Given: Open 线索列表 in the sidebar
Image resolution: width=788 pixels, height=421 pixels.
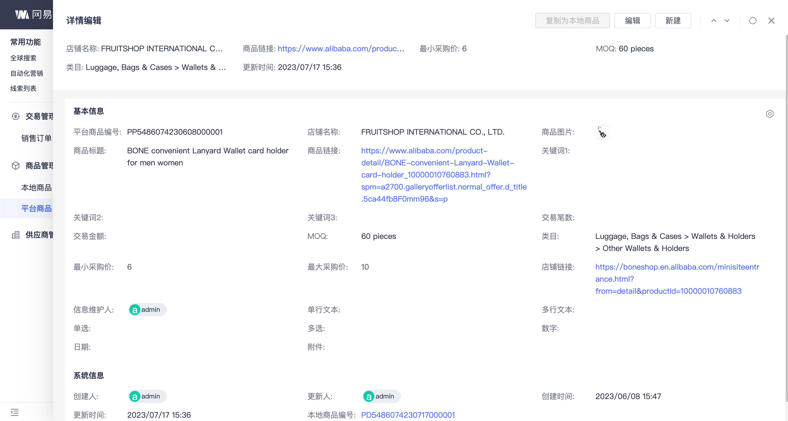Looking at the screenshot, I should pyautogui.click(x=23, y=89).
